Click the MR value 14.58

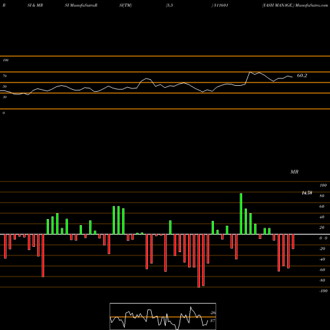pyautogui.click(x=307, y=193)
